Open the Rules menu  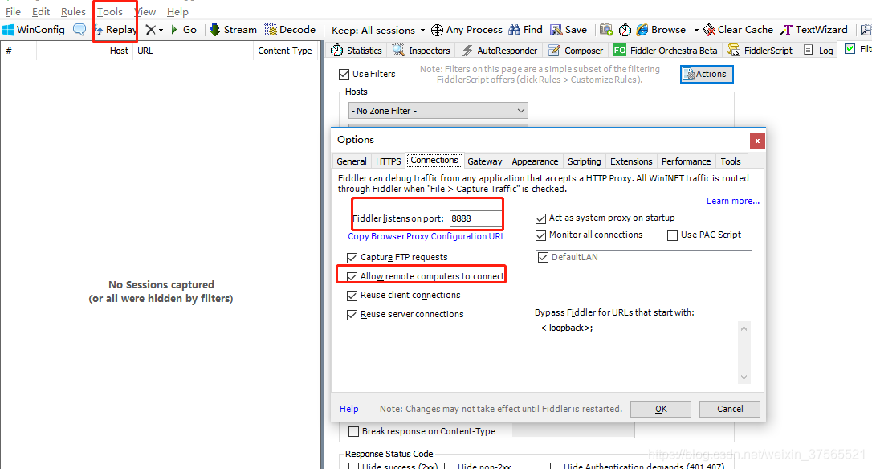tap(73, 12)
